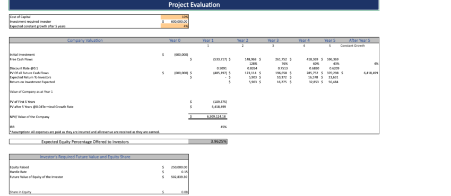The width and height of the screenshot is (451, 196).
Task: Click the 502,839.30 future value of equity cell
Action: click(x=179, y=177)
